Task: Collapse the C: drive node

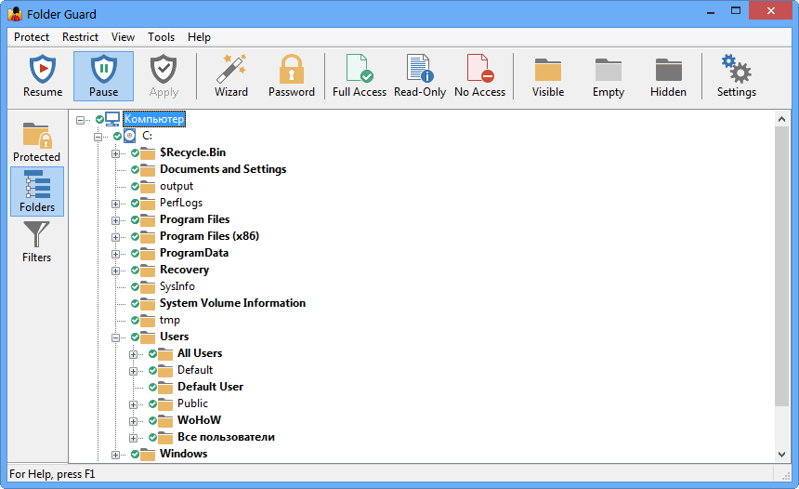Action: point(98,137)
